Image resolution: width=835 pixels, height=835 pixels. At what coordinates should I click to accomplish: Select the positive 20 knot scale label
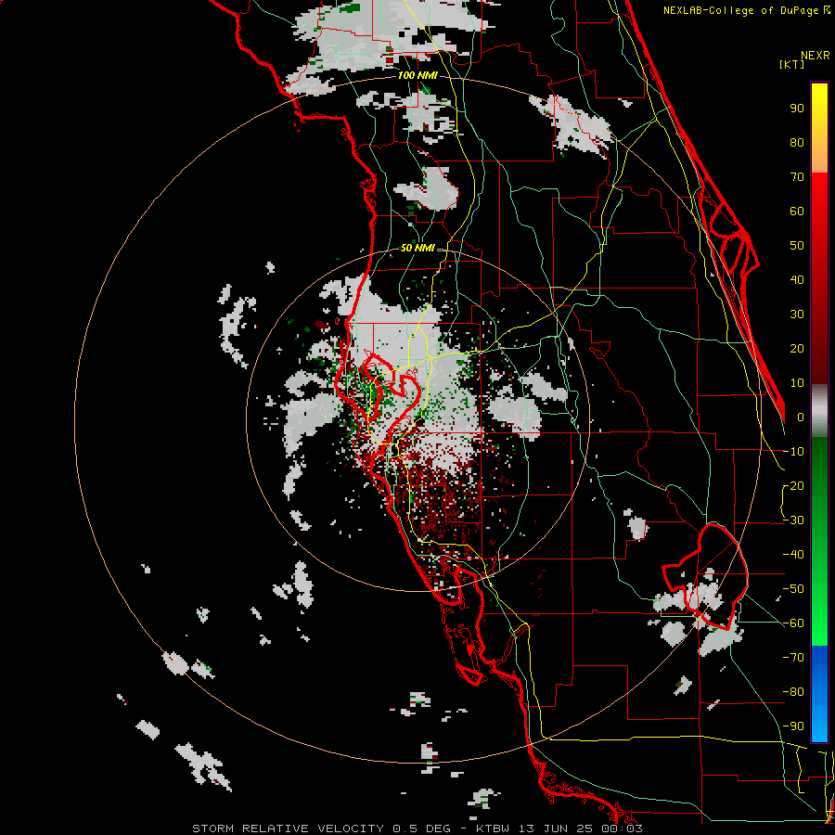(x=797, y=349)
